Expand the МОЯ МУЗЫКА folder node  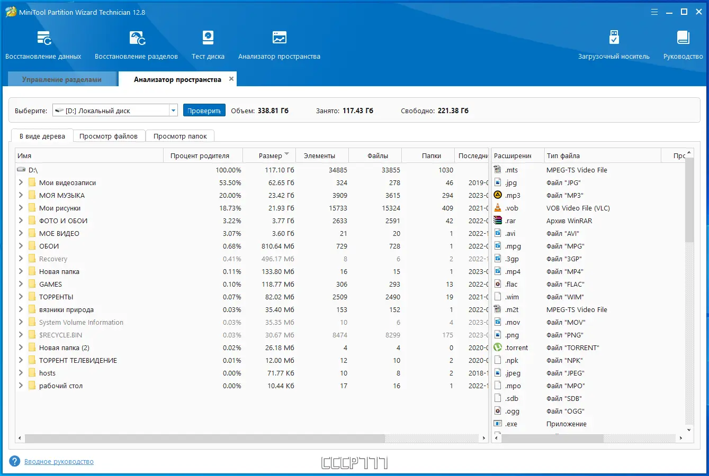(x=21, y=195)
